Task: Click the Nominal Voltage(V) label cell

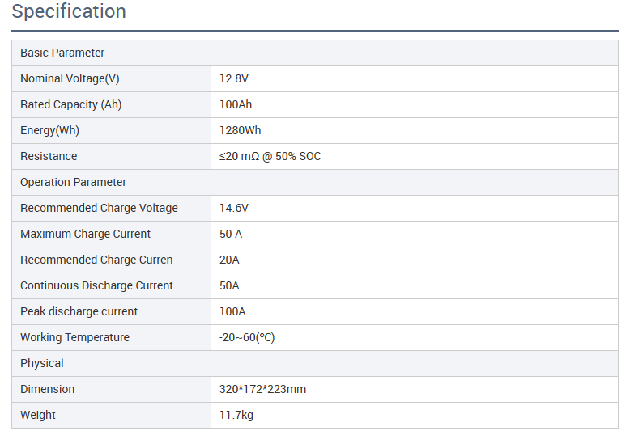Action: pos(70,78)
